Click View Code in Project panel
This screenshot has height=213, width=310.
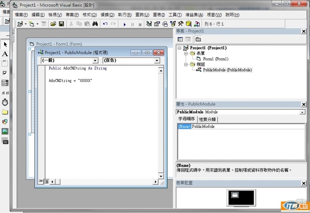[x=180, y=39]
